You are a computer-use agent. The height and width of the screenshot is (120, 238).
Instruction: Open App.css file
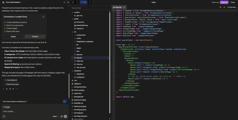point(78,55)
